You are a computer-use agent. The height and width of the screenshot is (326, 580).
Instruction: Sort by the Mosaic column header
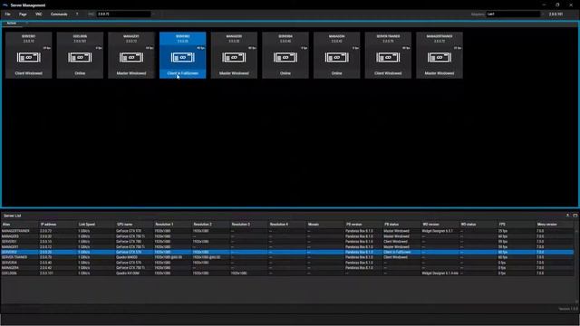coord(324,225)
